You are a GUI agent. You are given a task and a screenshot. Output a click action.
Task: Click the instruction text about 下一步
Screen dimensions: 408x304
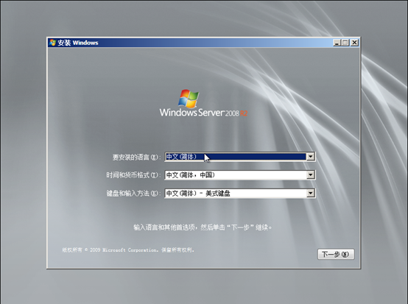tap(203, 227)
